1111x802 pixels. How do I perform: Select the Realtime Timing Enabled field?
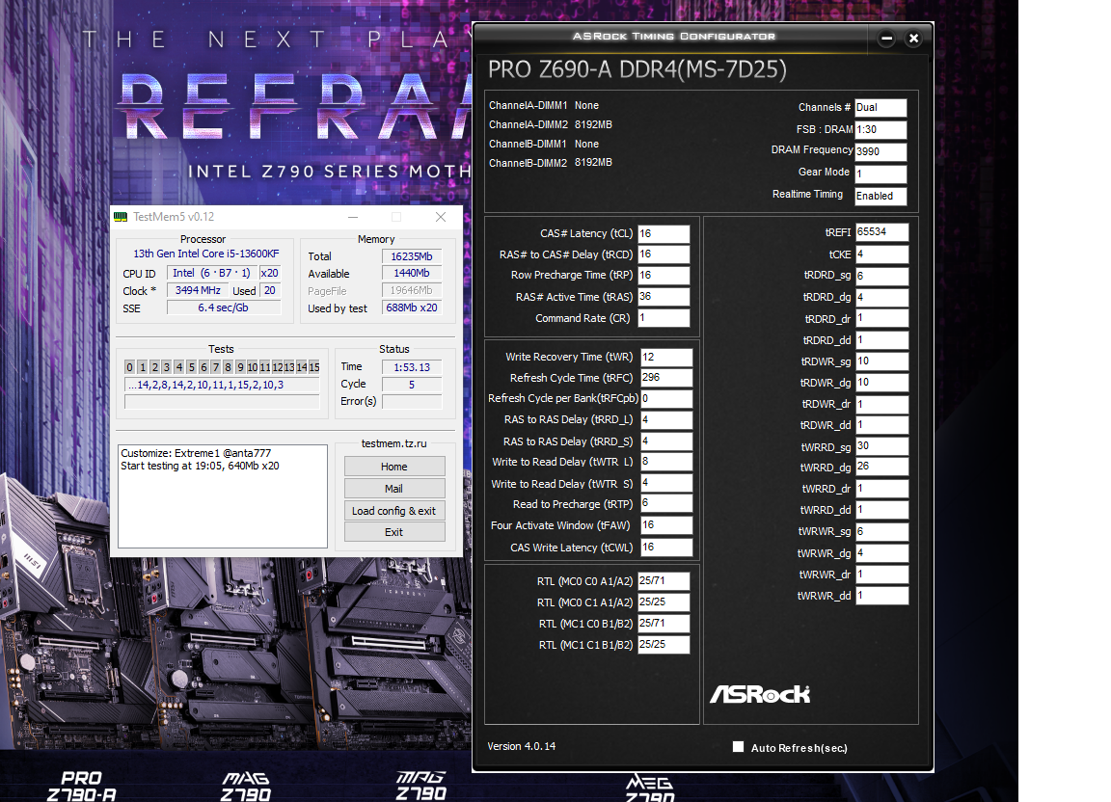[881, 196]
